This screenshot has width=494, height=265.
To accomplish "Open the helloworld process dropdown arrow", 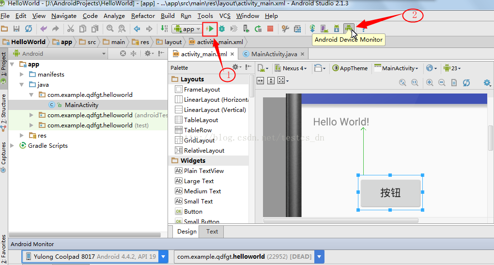I will 319,256.
